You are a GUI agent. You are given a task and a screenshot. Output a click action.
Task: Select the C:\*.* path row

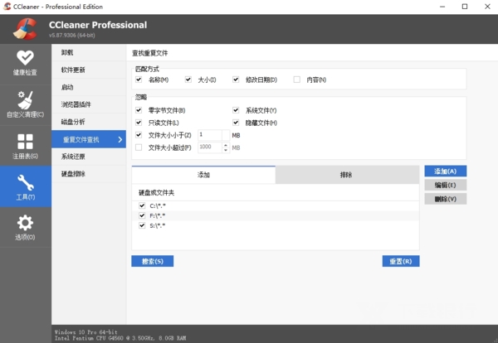click(276, 205)
